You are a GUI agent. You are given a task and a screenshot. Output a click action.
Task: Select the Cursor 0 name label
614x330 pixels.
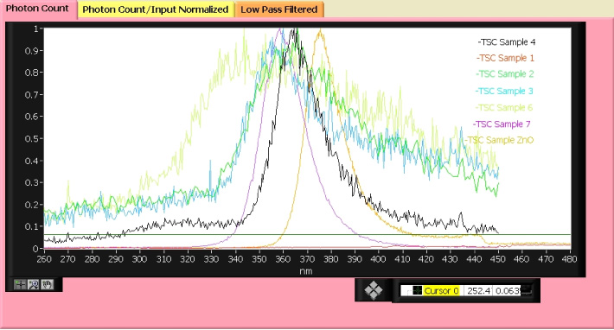tap(441, 290)
